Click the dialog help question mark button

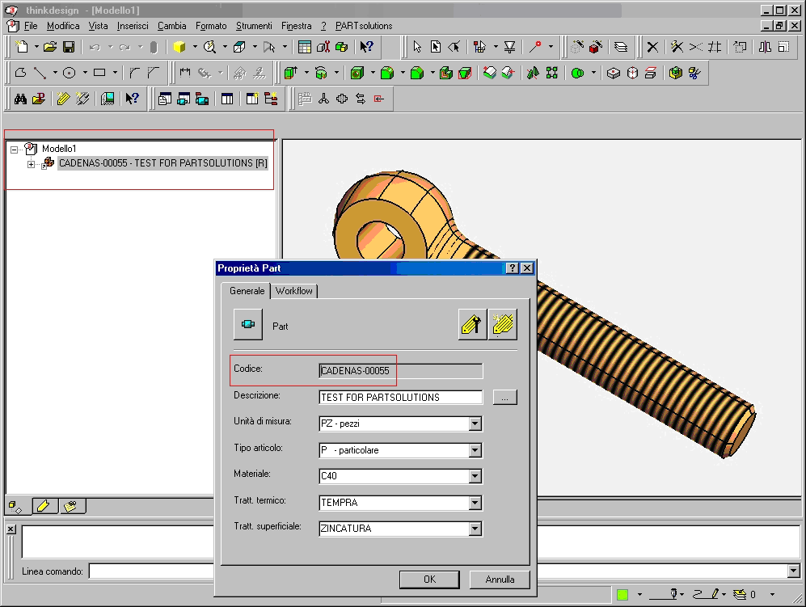tap(512, 268)
